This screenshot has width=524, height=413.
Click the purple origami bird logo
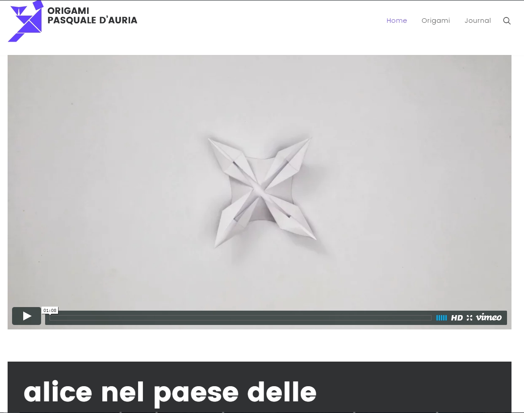click(26, 21)
